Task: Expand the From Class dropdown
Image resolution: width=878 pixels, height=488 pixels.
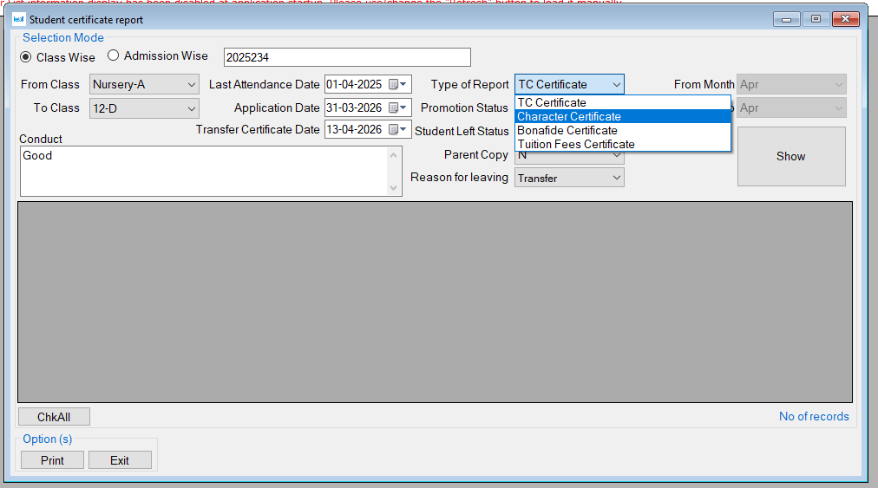Action: 191,85
